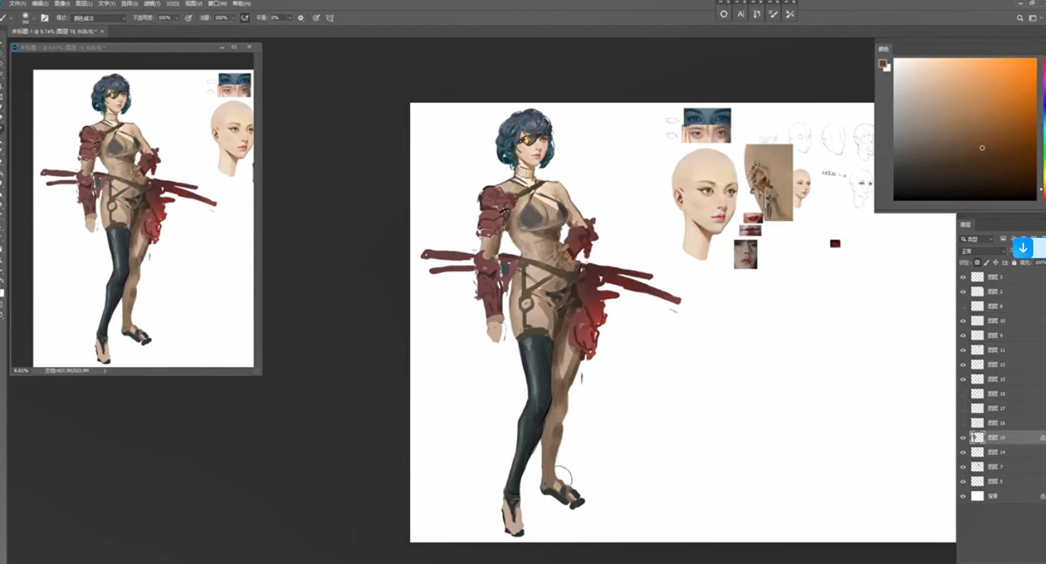
Task: Pick a color in the orange color field
Action: (x=964, y=129)
